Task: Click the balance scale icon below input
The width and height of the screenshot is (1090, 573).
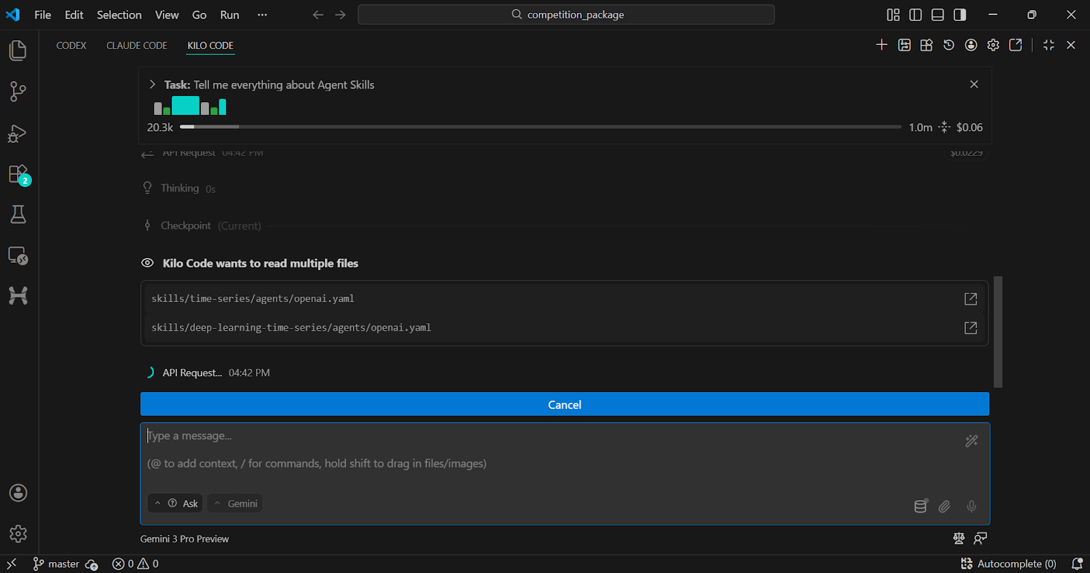Action: click(x=959, y=538)
